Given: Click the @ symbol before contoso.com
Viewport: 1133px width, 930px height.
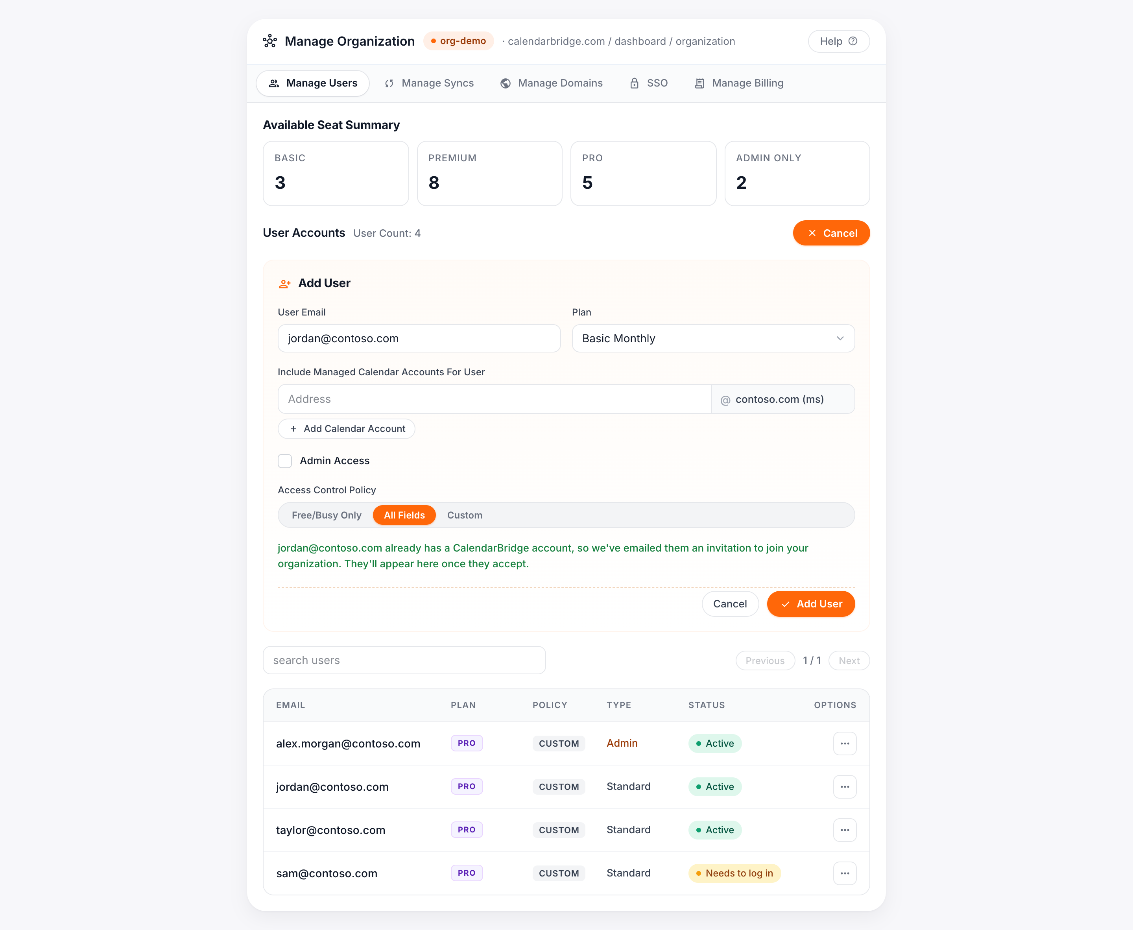Looking at the screenshot, I should click(725, 400).
